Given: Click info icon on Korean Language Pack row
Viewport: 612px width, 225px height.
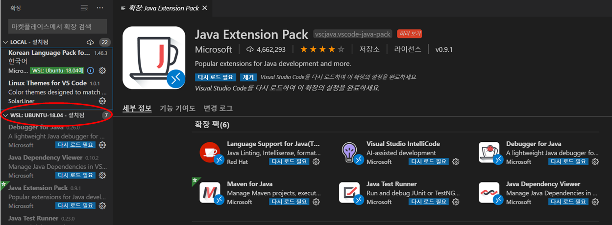Looking at the screenshot, I should [x=90, y=70].
